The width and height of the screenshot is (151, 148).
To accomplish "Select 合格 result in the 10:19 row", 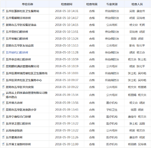I will pyautogui.click(x=92, y=66).
